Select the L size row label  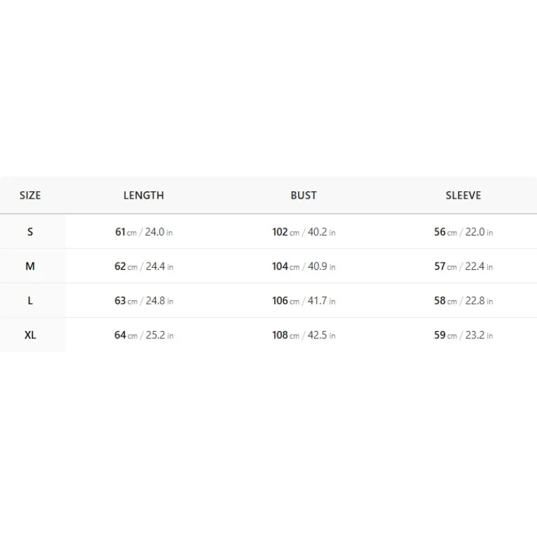tap(30, 301)
